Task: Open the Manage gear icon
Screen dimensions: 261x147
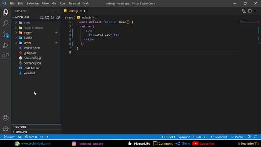Action: (5, 129)
